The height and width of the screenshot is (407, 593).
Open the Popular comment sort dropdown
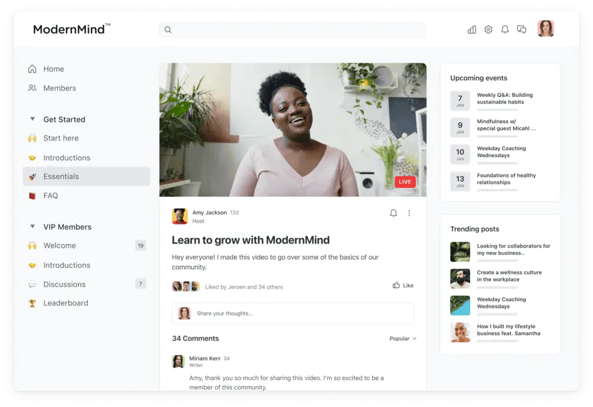(402, 339)
